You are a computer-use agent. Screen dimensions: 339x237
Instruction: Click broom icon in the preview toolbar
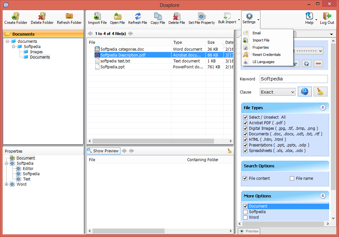229,151
